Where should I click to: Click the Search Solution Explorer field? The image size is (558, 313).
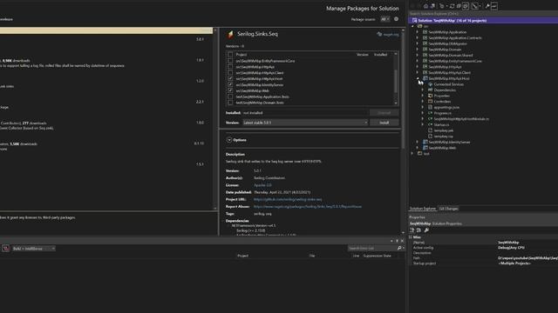[483, 14]
